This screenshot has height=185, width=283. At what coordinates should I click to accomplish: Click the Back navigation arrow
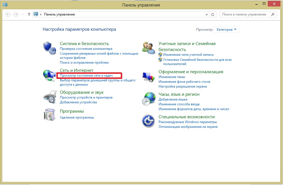[x=8, y=14]
